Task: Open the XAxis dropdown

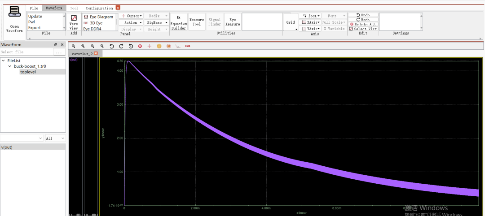Action: pos(310,22)
